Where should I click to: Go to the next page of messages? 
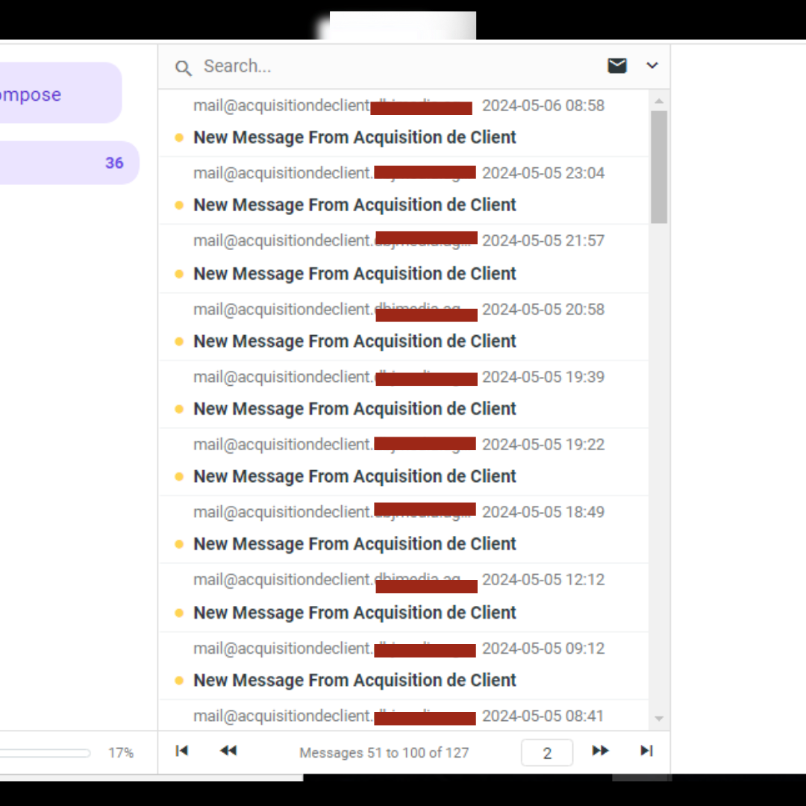pyautogui.click(x=600, y=751)
